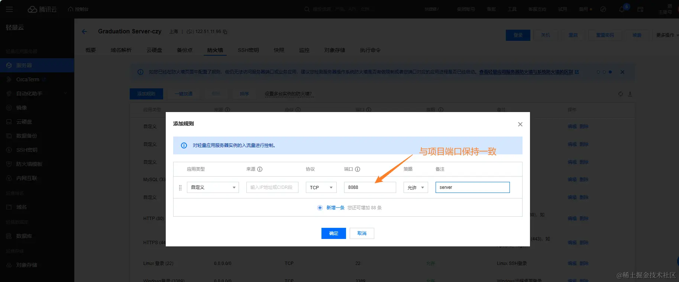
Task: Open the 应用类型 dropdown showing 自定义
Action: click(213, 187)
